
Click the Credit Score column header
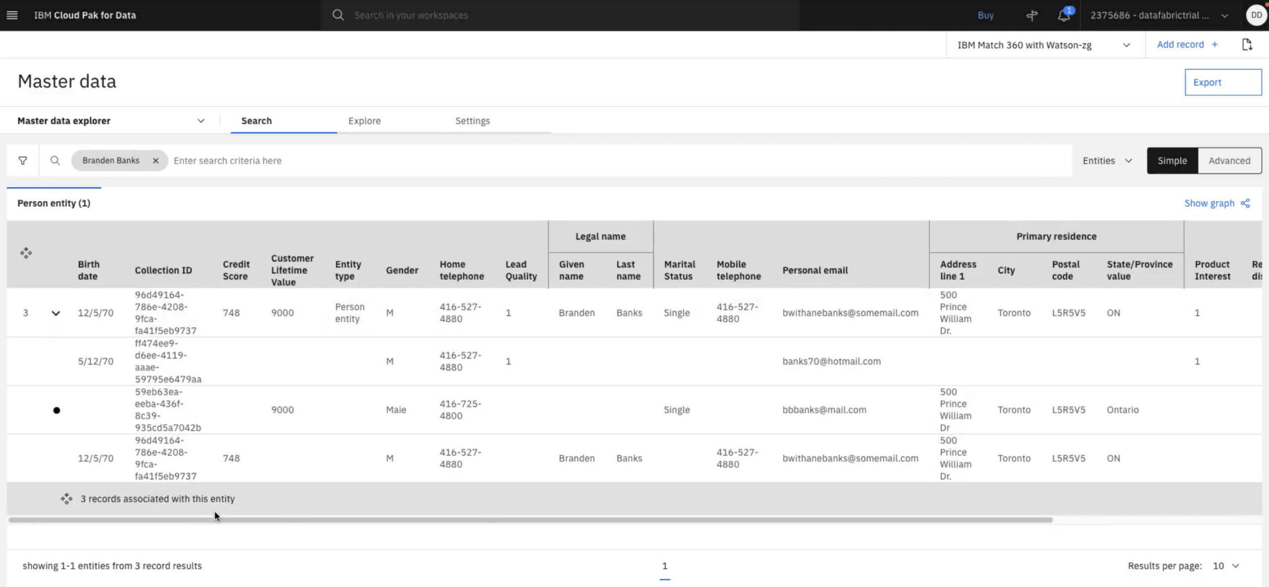pyautogui.click(x=236, y=270)
